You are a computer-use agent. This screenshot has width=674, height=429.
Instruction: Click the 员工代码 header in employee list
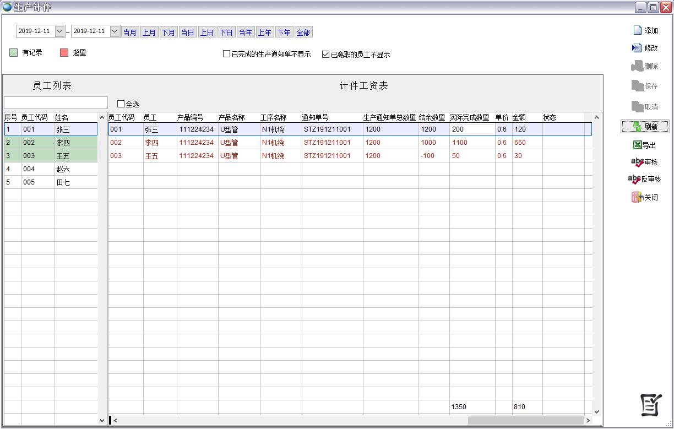pyautogui.click(x=34, y=117)
